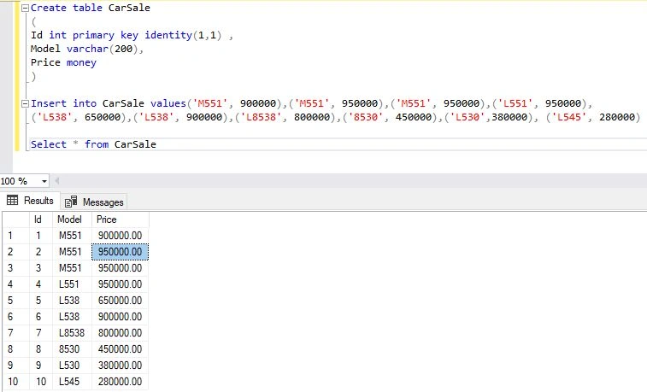This screenshot has width=647, height=392.
Task: Collapse the Insert into CarSale statement block
Action: (x=25, y=103)
